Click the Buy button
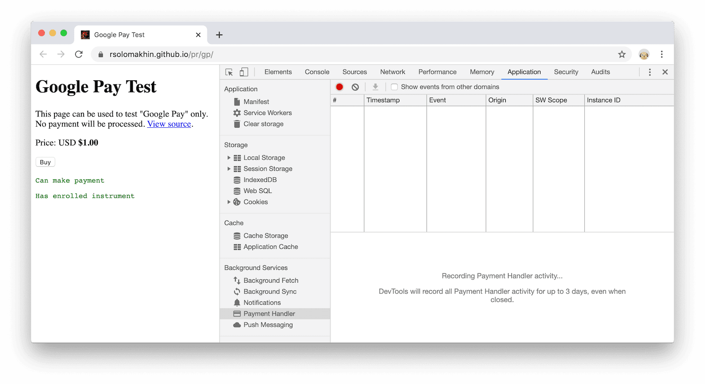The width and height of the screenshot is (705, 384). [45, 161]
